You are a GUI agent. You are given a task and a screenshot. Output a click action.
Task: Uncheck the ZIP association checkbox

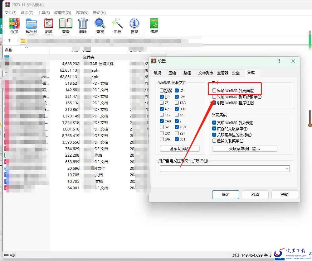tap(162, 97)
